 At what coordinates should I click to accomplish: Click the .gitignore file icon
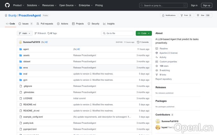pos(21,86)
